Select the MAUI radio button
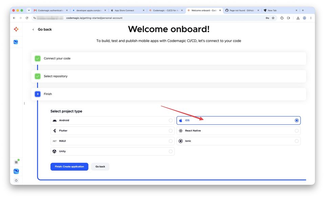The height and width of the screenshot is (198, 325). pyautogui.click(x=171, y=141)
